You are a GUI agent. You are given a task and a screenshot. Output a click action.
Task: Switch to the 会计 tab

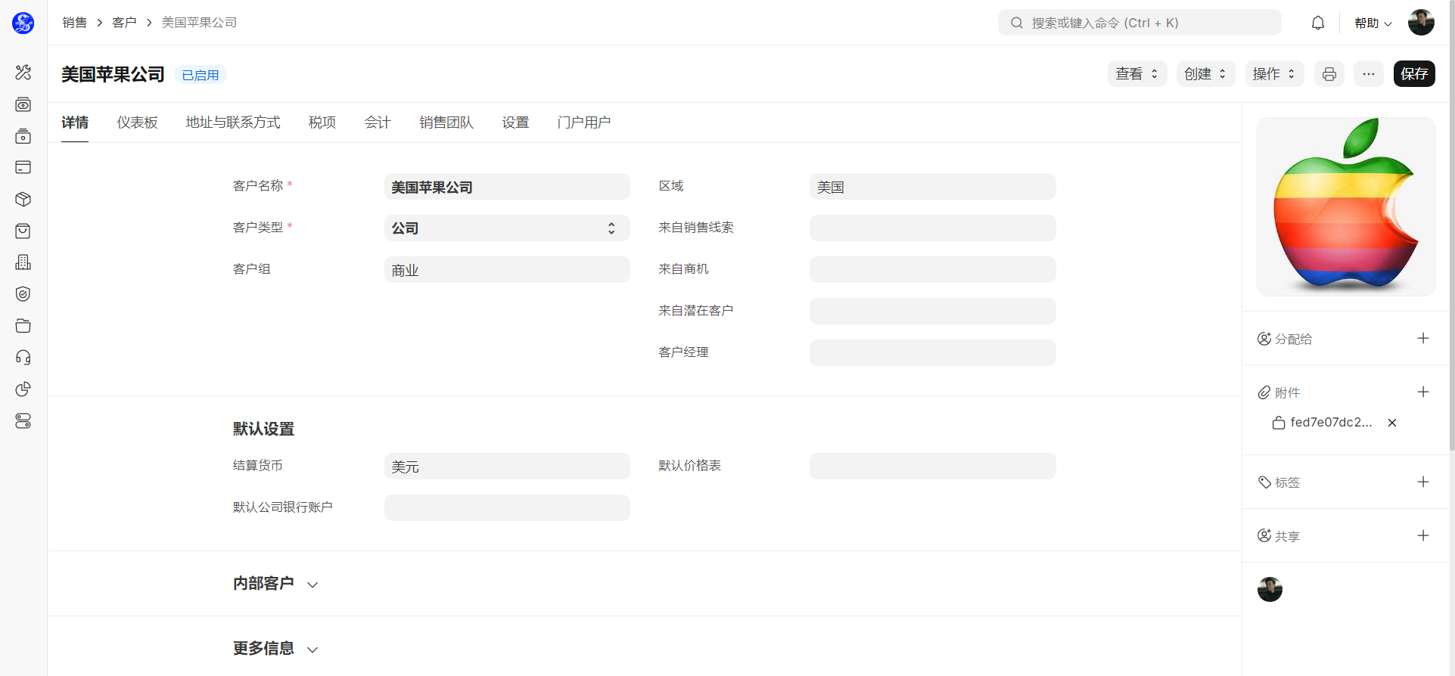(x=378, y=122)
